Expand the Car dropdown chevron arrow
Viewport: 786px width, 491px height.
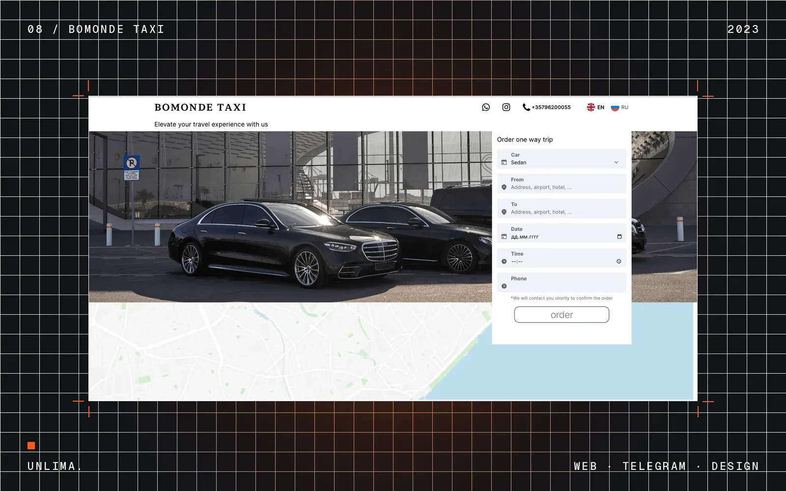coord(617,163)
